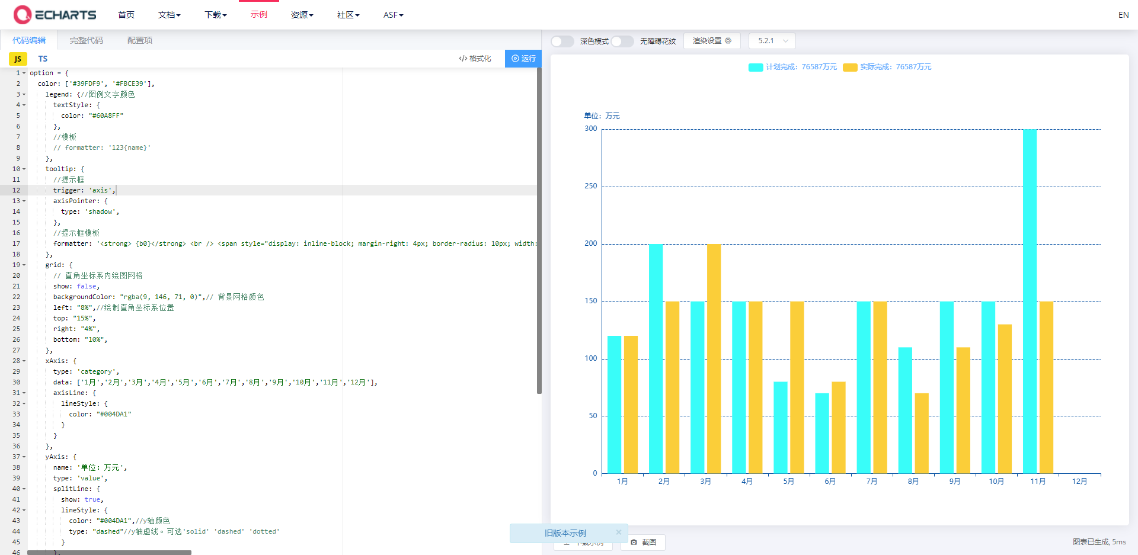Image resolution: width=1138 pixels, height=555 pixels.
Task: Collapse the tooltip code block on line 10
Action: coord(24,169)
